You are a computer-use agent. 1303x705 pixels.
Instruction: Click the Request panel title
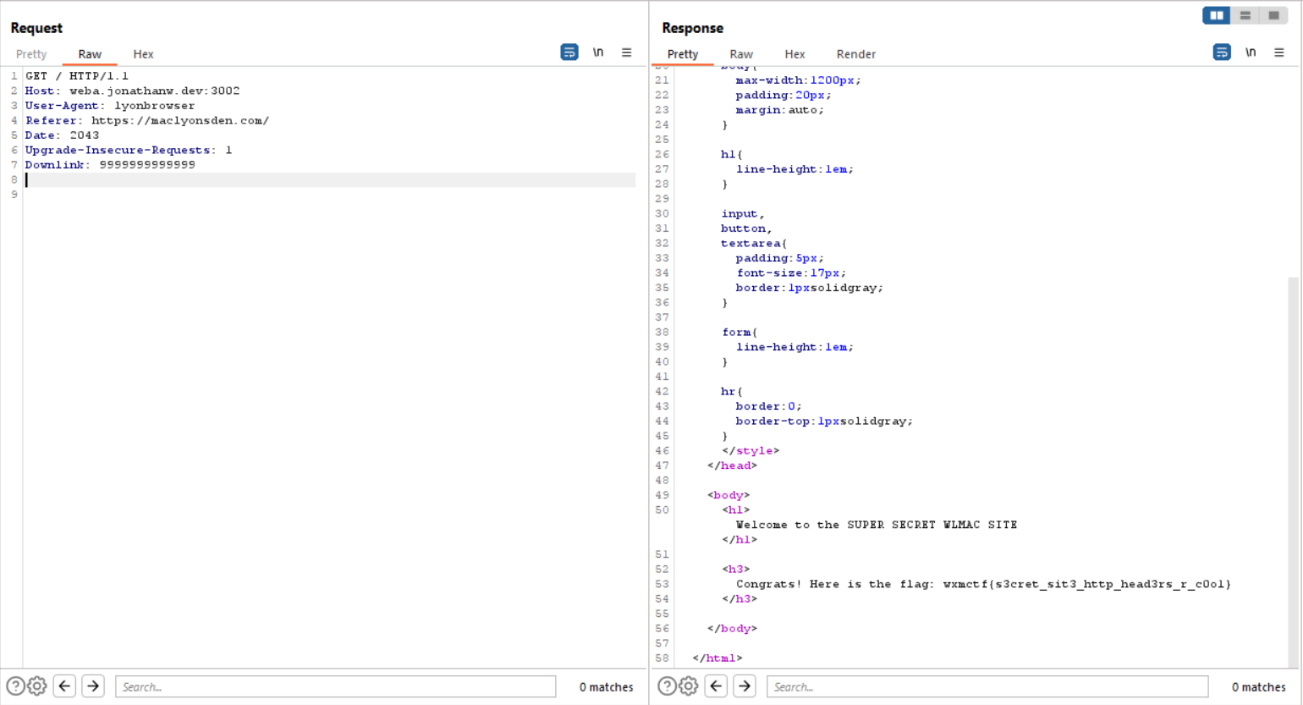[x=36, y=28]
